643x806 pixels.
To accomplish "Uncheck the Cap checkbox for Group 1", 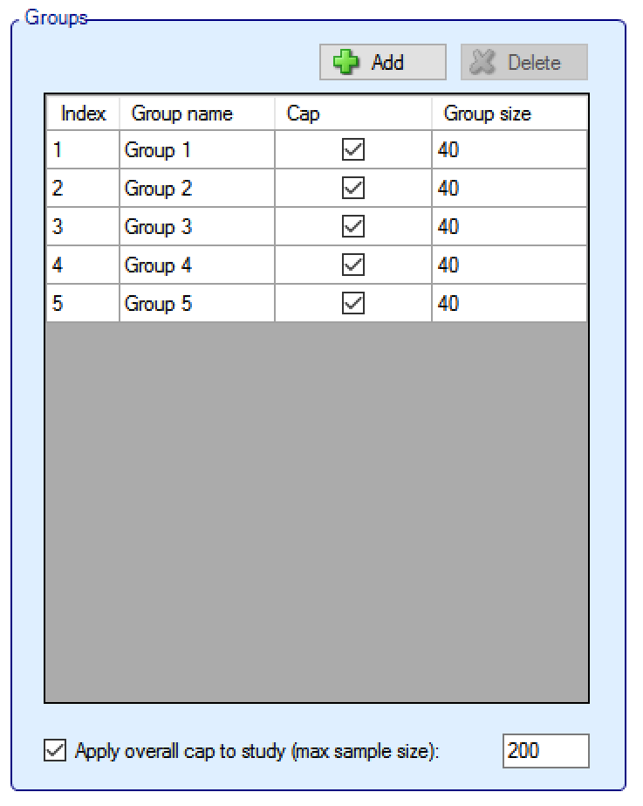I will 353,150.
